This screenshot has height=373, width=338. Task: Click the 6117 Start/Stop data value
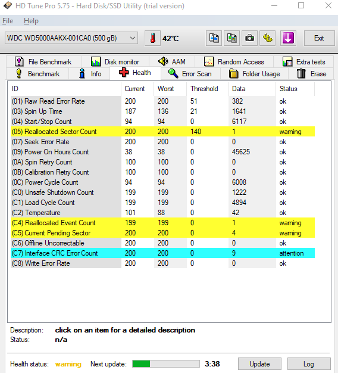239,122
